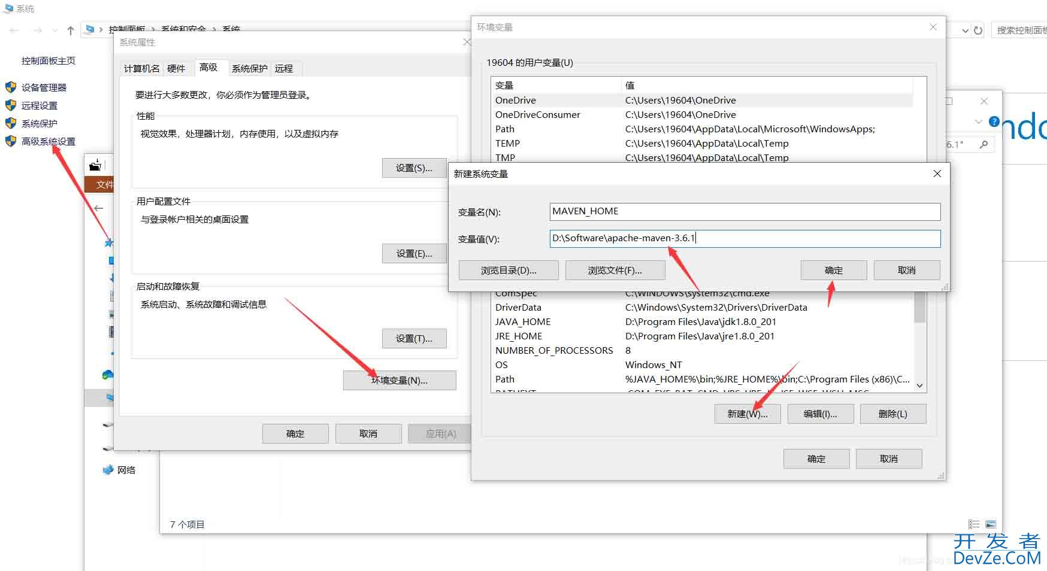Select TEMP user variable row
The image size is (1047, 571).
click(x=702, y=144)
